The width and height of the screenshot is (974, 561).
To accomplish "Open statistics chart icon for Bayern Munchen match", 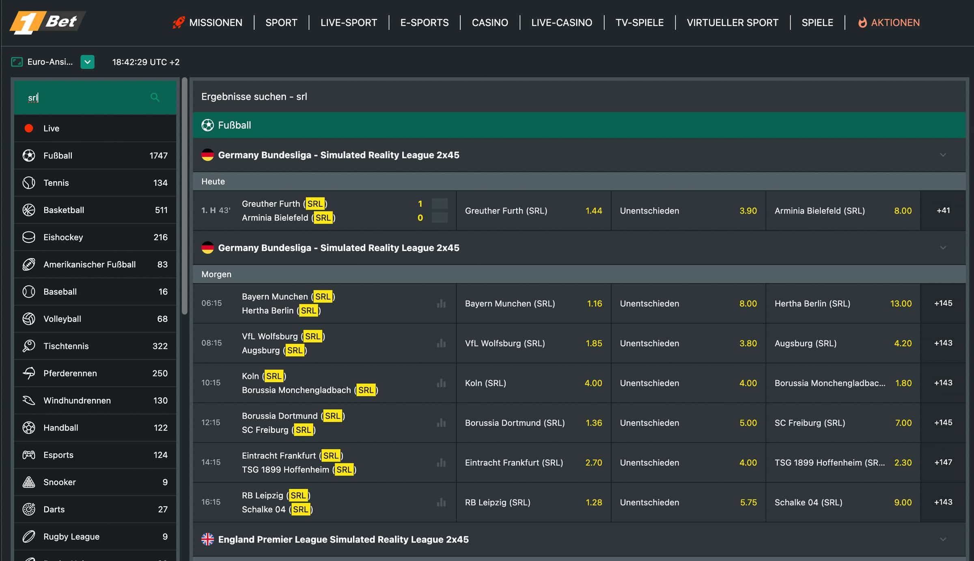I will pyautogui.click(x=441, y=303).
